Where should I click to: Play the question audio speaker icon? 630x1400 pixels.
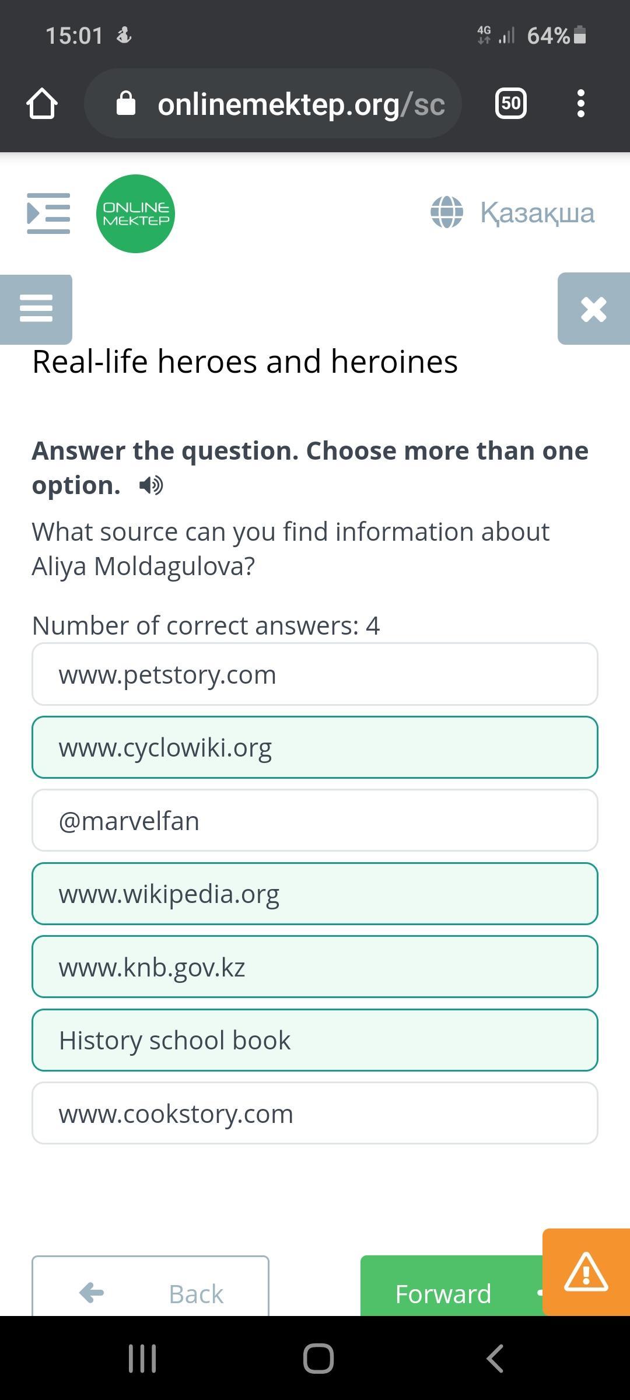[151, 485]
